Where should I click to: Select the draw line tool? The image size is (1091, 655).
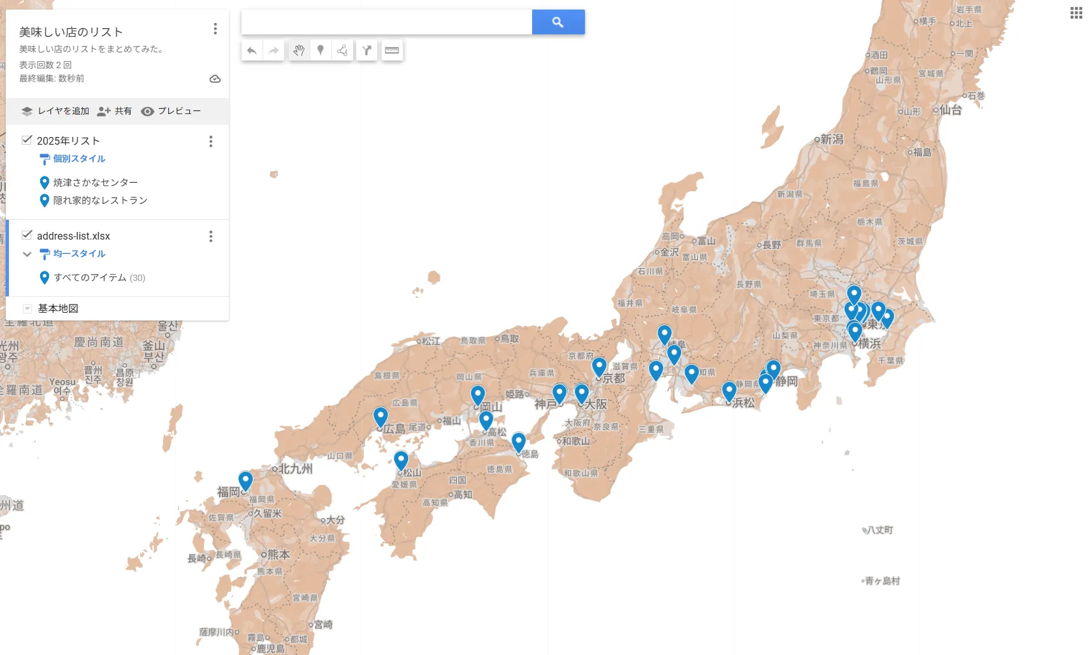coord(342,50)
